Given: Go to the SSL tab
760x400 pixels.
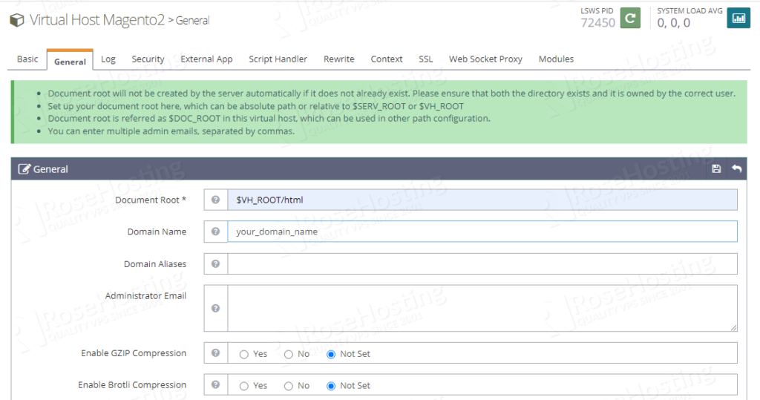Looking at the screenshot, I should 425,59.
